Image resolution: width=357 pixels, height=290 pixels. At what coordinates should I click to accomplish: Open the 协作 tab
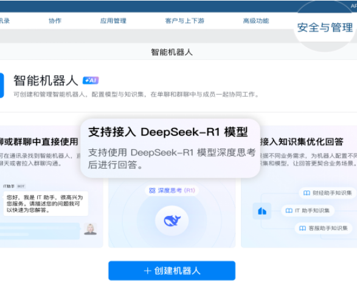coord(55,21)
